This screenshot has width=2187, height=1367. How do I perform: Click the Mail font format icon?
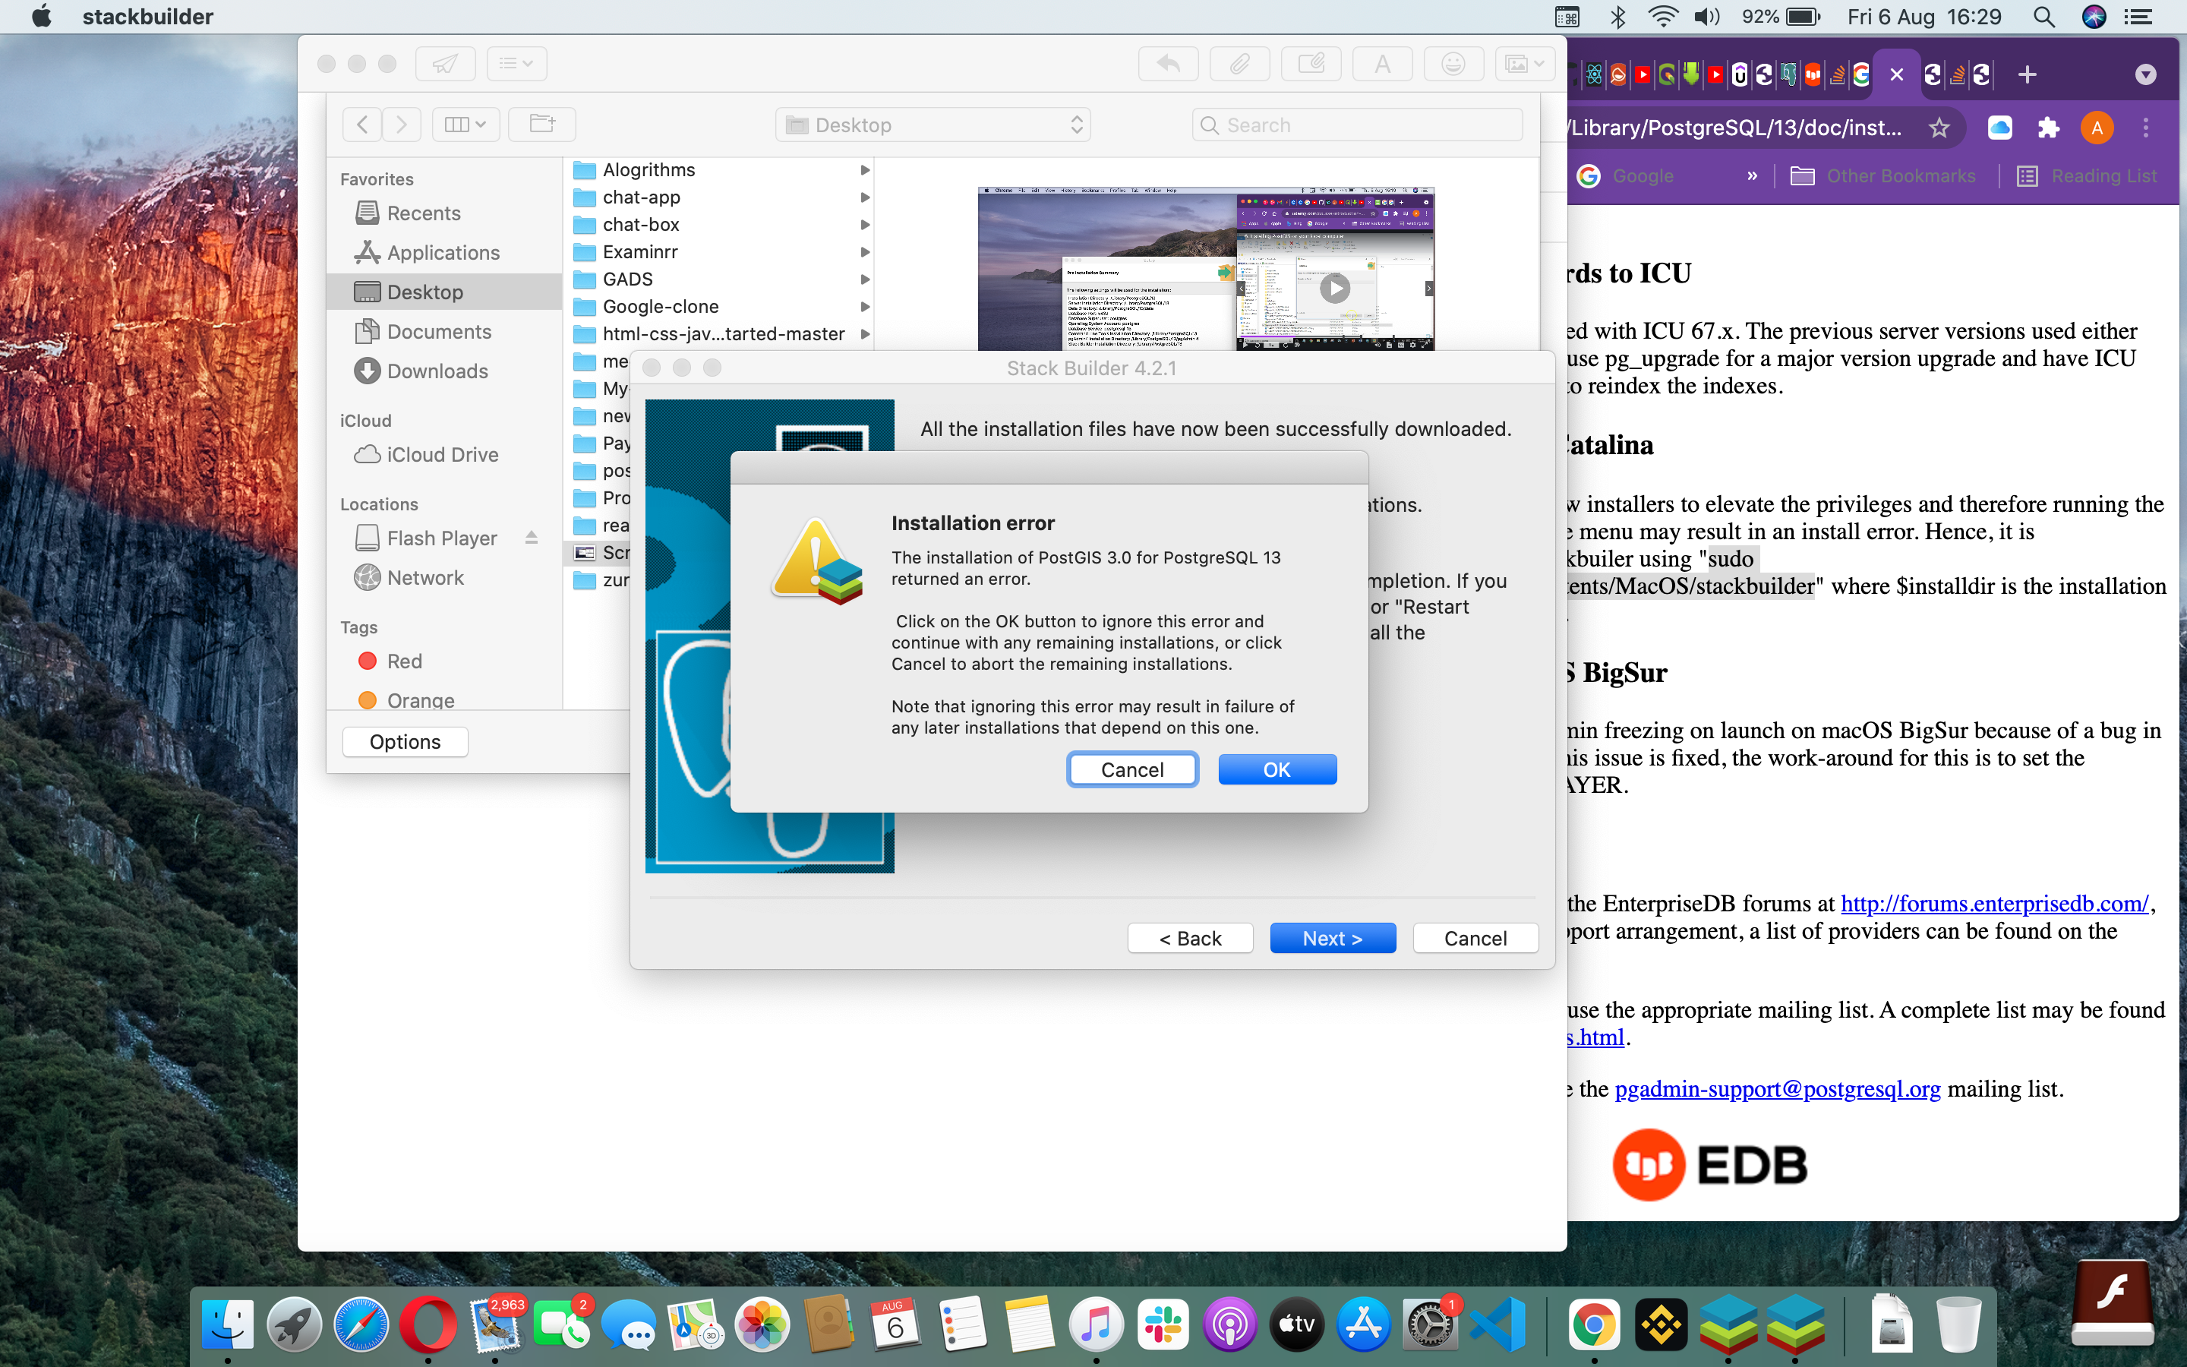tap(1383, 63)
